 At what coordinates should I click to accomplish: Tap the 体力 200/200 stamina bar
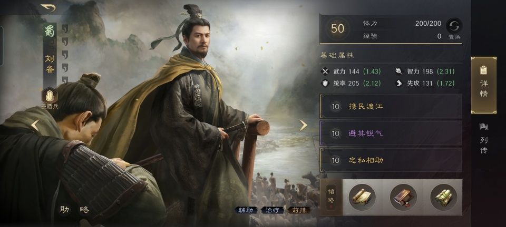402,24
